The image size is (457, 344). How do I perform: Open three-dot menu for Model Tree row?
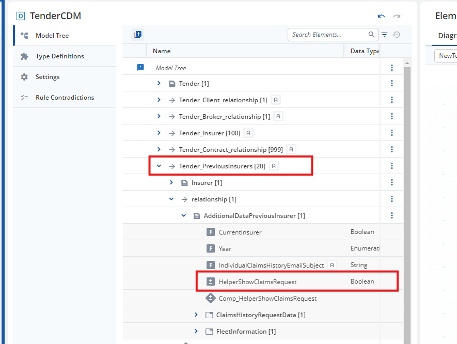click(392, 68)
